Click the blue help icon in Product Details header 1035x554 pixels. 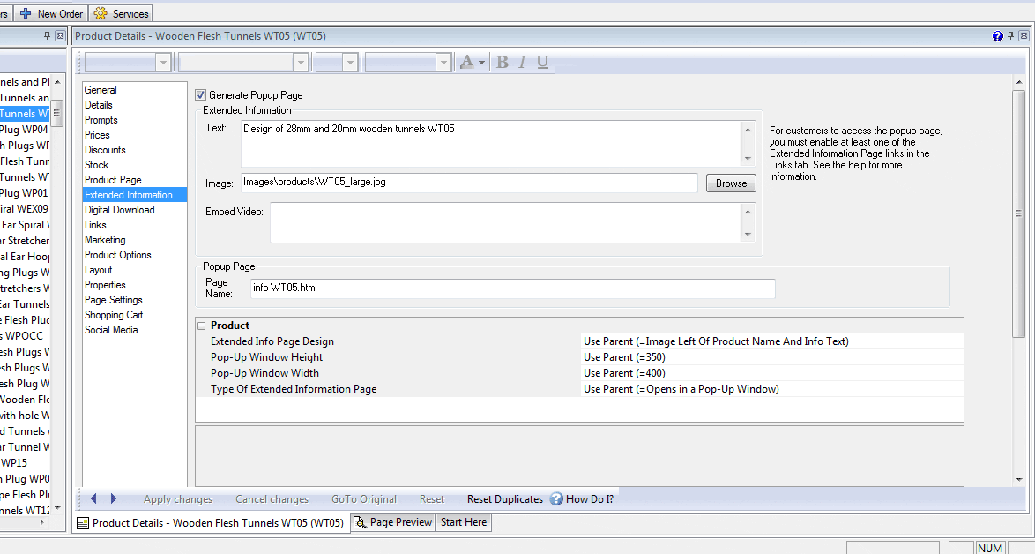coord(997,36)
